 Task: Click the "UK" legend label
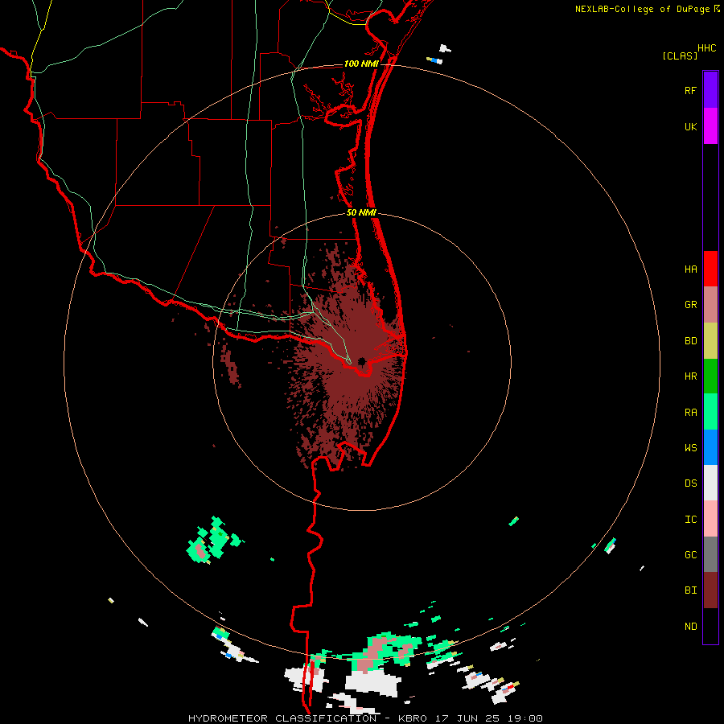pyautogui.click(x=690, y=126)
